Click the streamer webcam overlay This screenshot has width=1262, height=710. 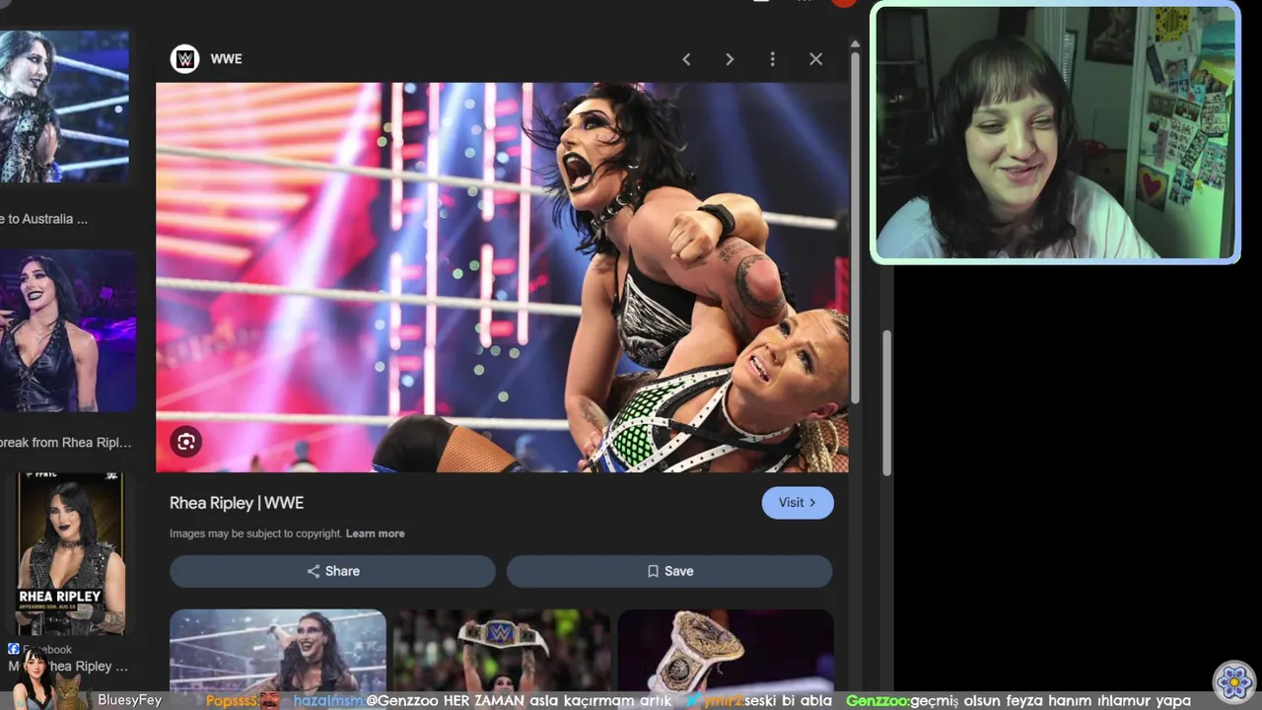[1055, 133]
